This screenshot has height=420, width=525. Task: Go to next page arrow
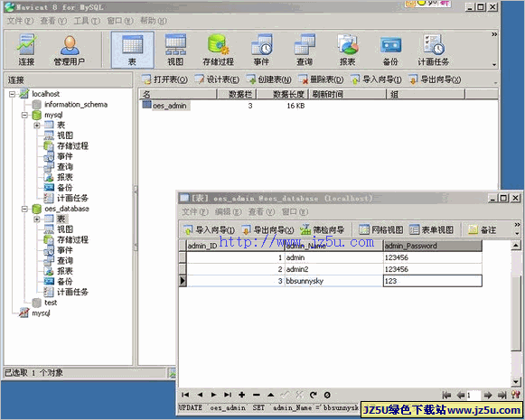pyautogui.click(x=488, y=396)
